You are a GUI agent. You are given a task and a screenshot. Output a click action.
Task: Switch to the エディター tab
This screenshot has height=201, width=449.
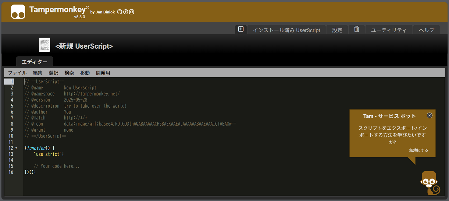pos(34,61)
